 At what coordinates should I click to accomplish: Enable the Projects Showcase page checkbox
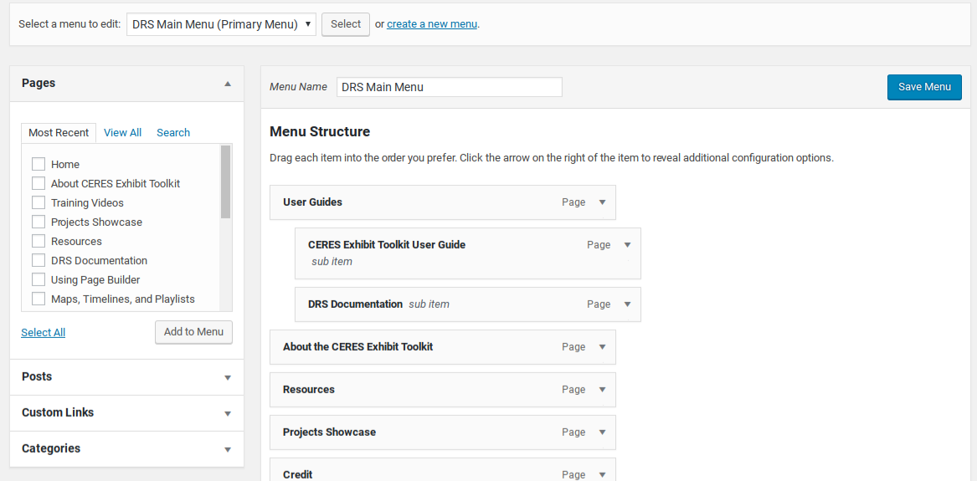(x=39, y=223)
